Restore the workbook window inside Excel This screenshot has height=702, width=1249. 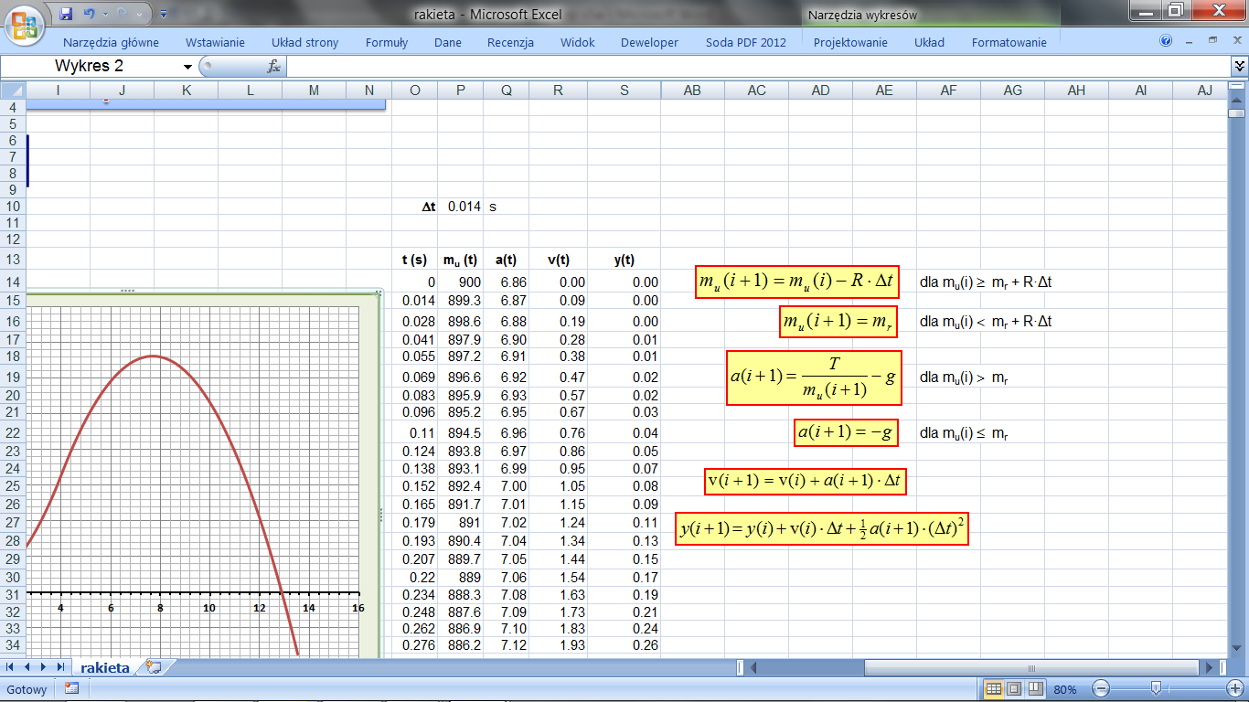click(1212, 41)
